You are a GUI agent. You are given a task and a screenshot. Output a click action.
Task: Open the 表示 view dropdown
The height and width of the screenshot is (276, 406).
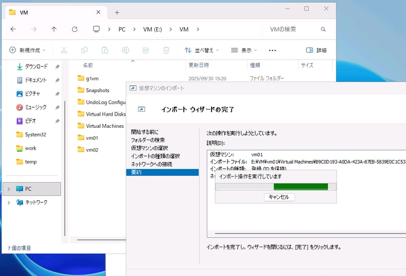click(x=244, y=50)
